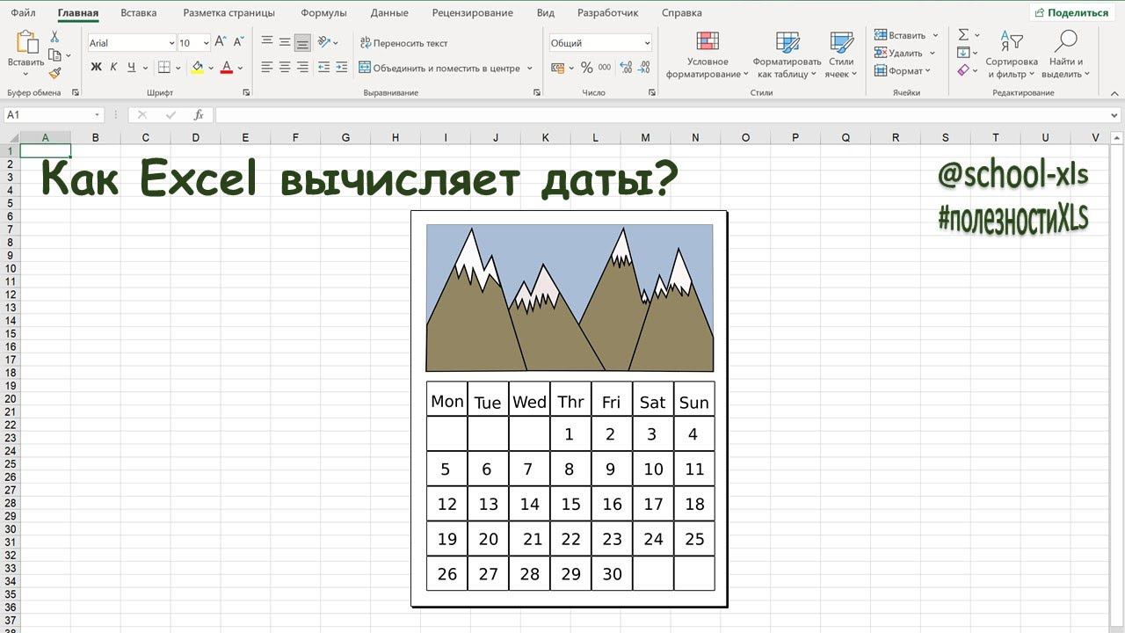Toggle Переносить текст wrap option

(404, 42)
